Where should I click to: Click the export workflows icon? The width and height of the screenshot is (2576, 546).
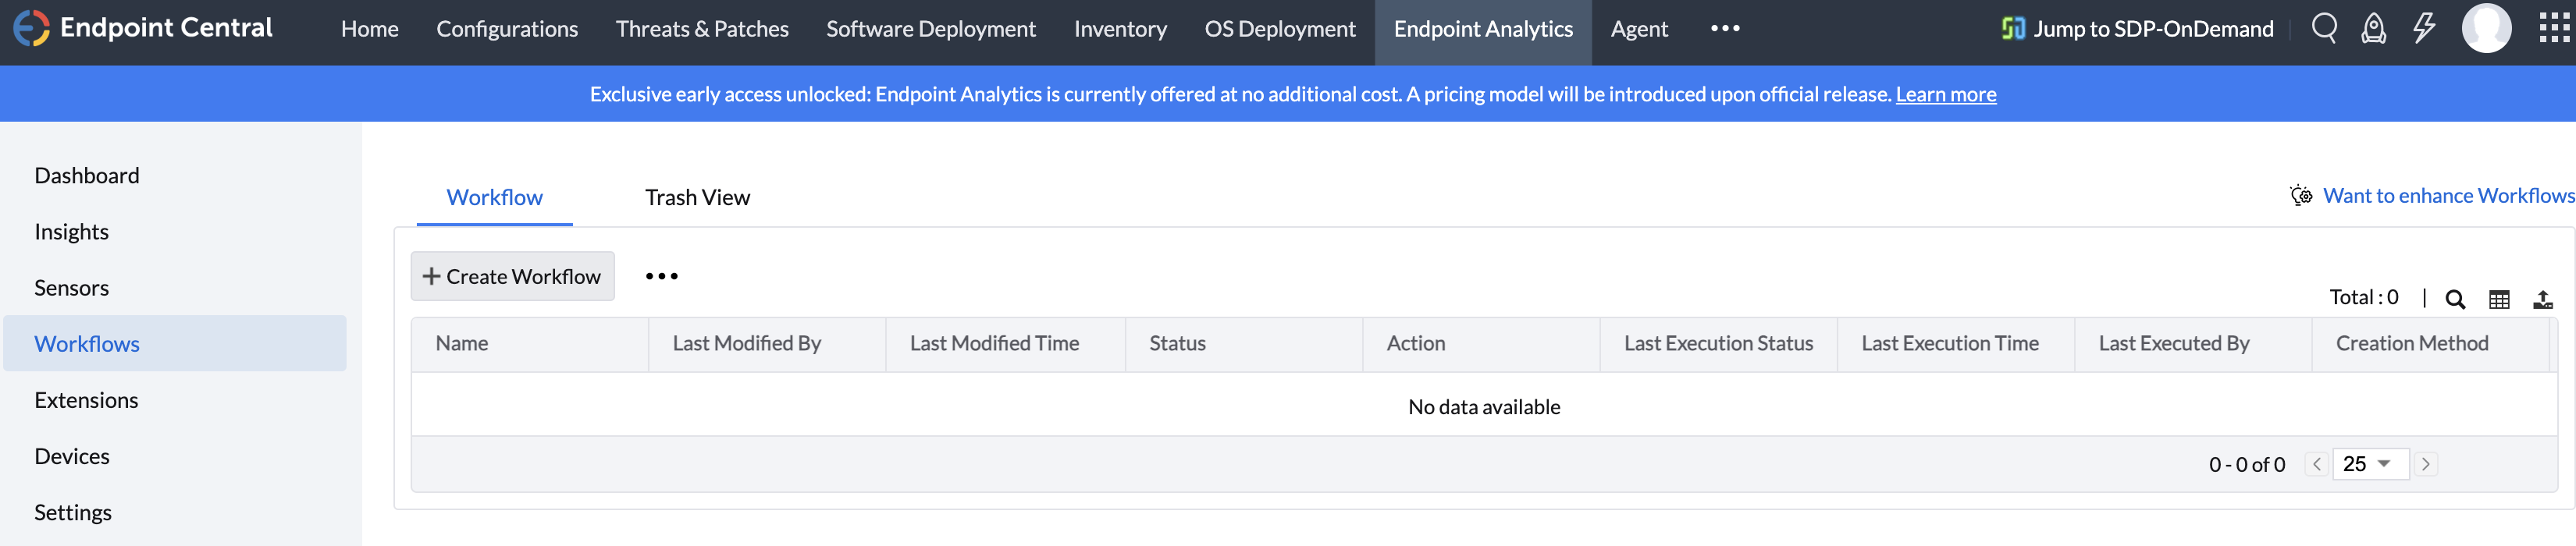click(x=2543, y=299)
